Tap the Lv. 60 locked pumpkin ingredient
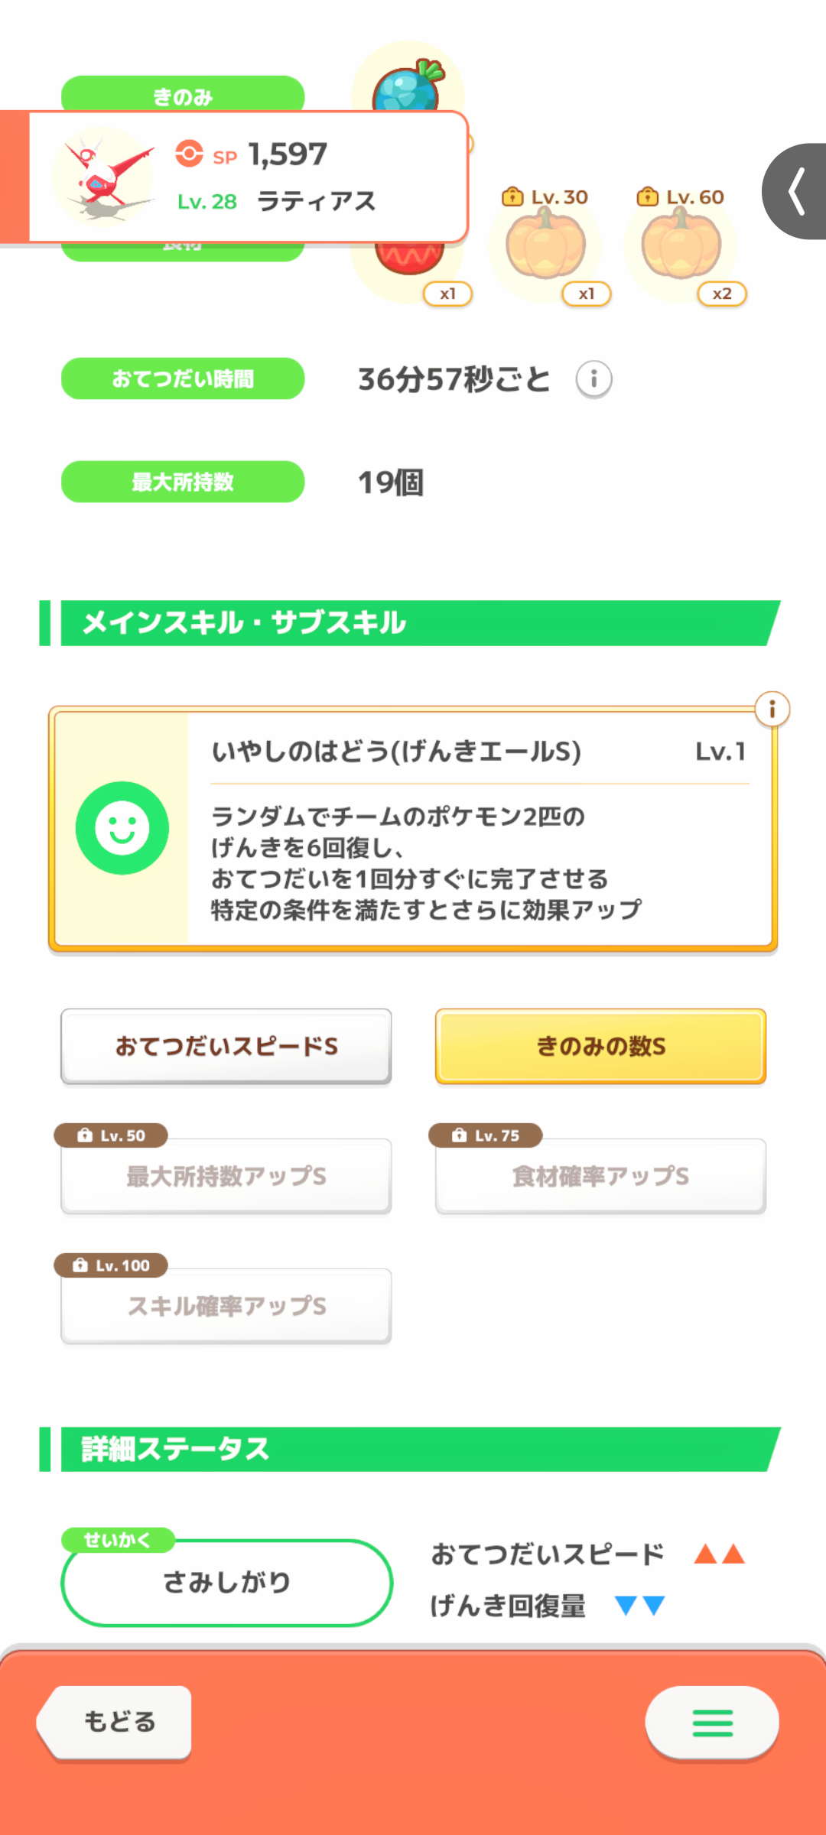The width and height of the screenshot is (826, 1835). (681, 246)
